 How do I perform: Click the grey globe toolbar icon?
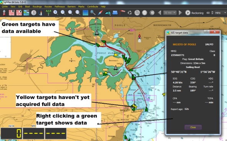click(x=137, y=13)
